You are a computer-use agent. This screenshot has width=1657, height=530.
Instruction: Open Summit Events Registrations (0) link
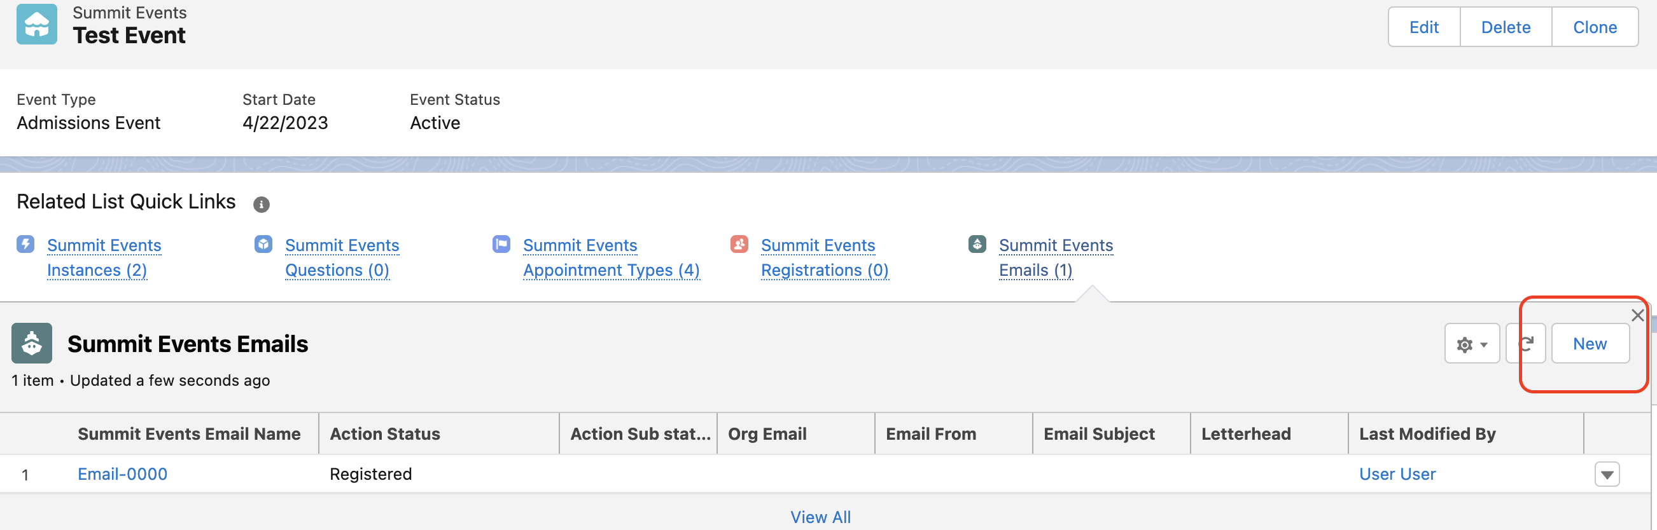tap(825, 257)
